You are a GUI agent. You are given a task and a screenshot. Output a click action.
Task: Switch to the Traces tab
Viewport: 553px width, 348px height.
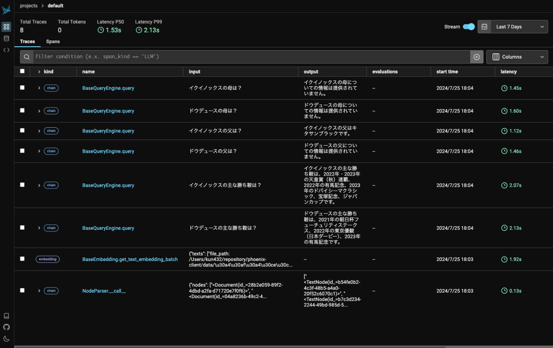click(27, 42)
